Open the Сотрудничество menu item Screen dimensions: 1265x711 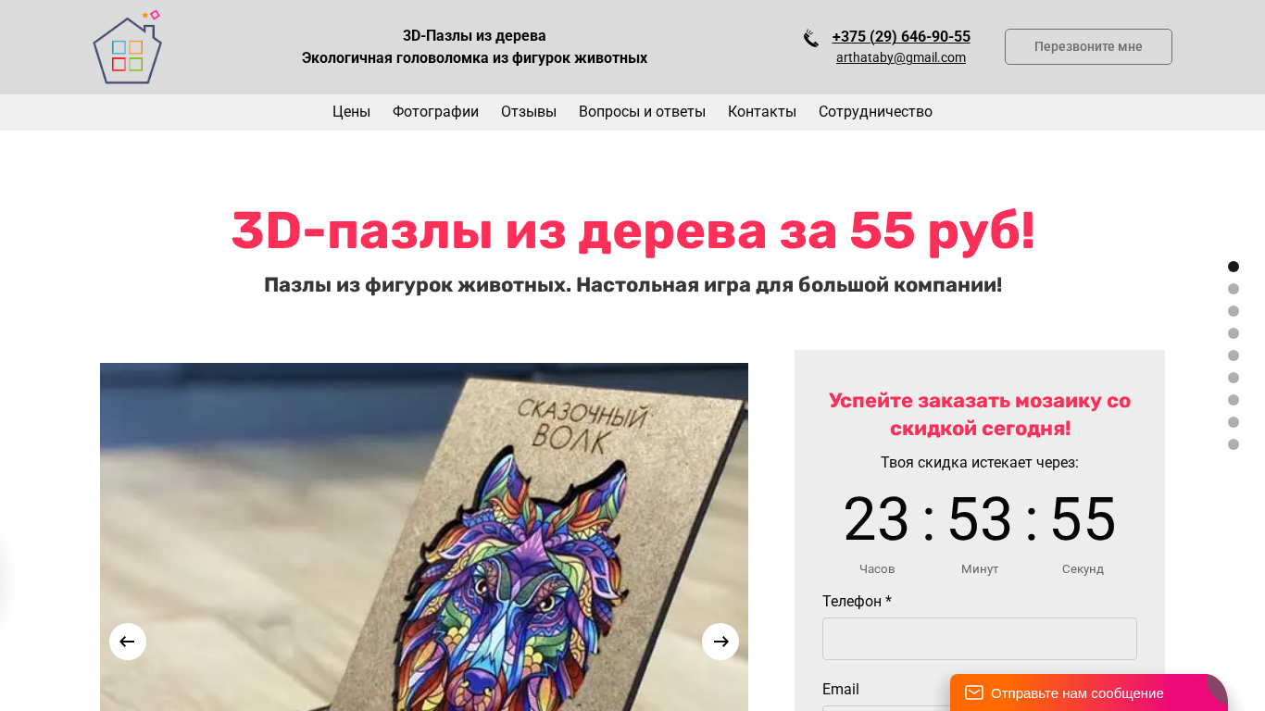(x=875, y=112)
